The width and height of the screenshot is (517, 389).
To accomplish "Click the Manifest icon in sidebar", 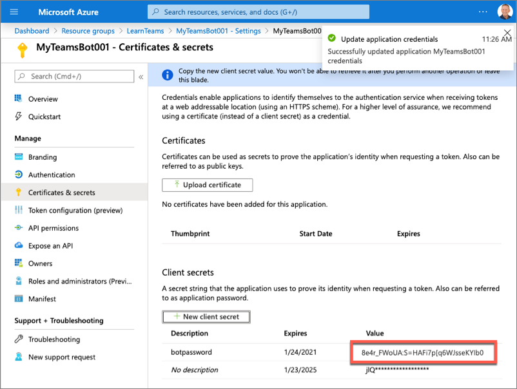I will click(19, 299).
